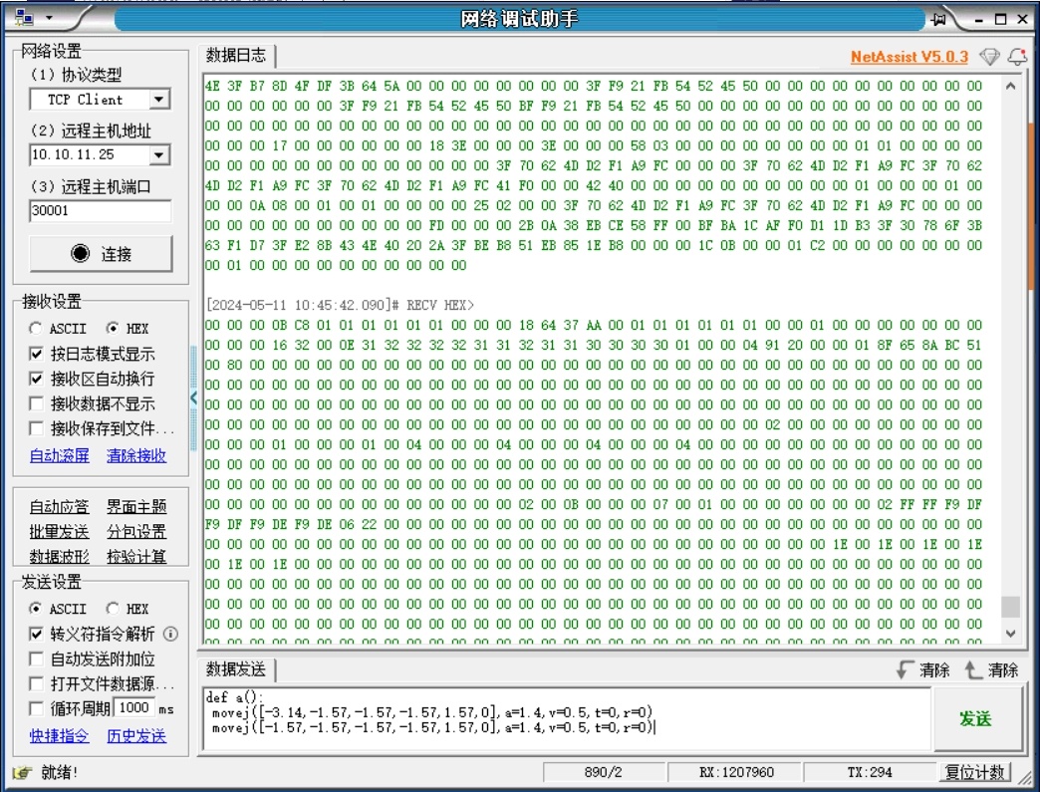
Task: Switch to the 数据日志 tab
Action: pyautogui.click(x=236, y=55)
